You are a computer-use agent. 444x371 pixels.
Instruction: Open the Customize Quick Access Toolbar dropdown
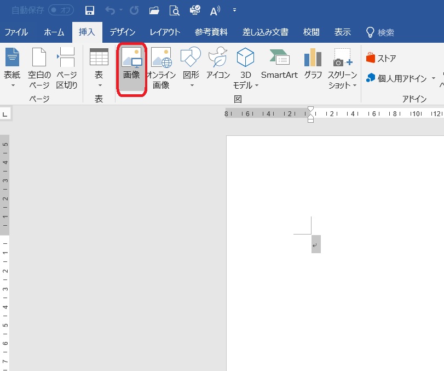tap(234, 10)
